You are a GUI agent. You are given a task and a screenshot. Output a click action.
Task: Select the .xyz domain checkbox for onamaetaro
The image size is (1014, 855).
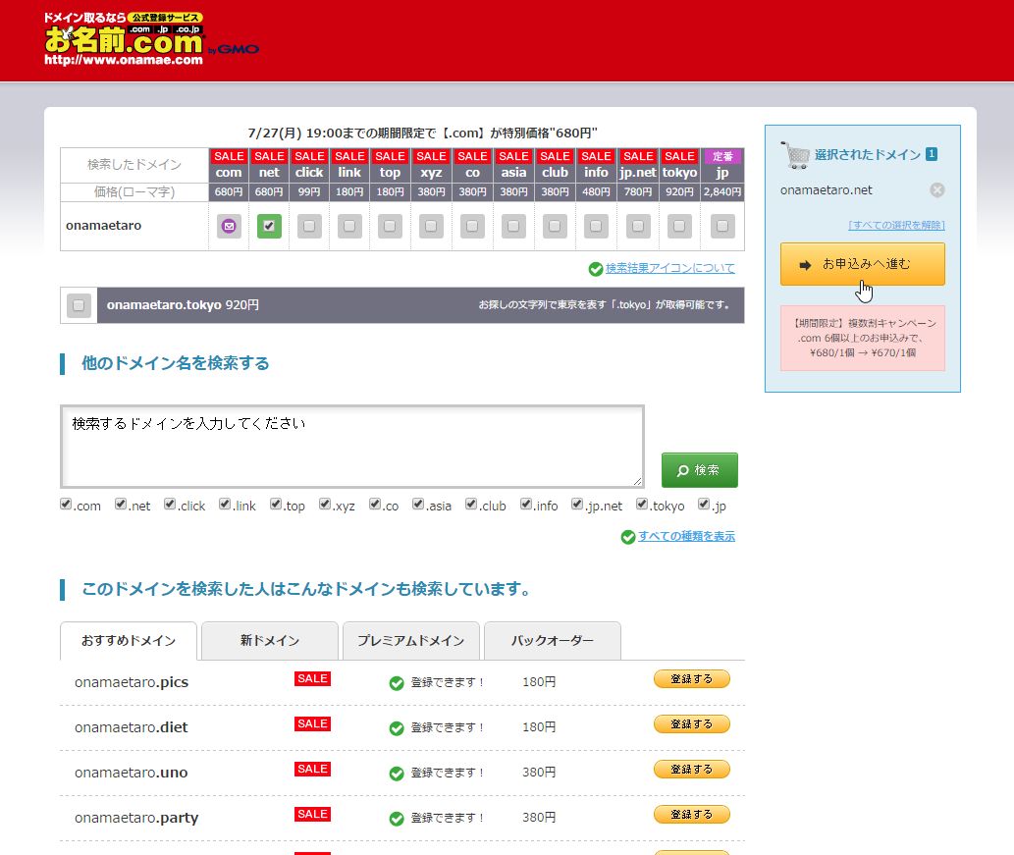tap(431, 226)
